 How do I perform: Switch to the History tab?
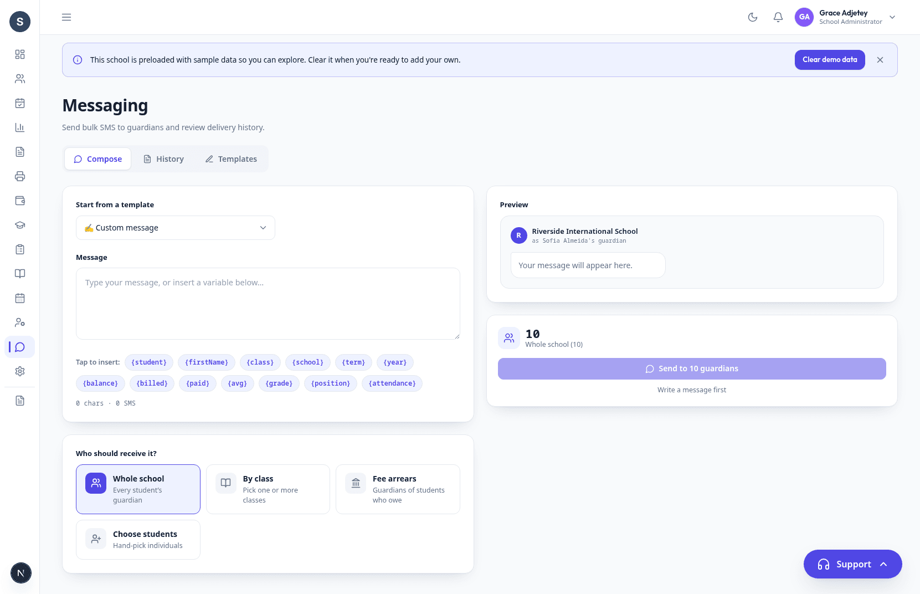(x=164, y=159)
